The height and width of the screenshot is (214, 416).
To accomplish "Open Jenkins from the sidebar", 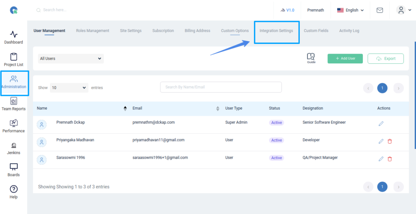I will click(x=13, y=145).
